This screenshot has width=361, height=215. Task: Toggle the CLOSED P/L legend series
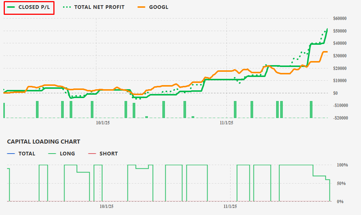[x=34, y=7]
